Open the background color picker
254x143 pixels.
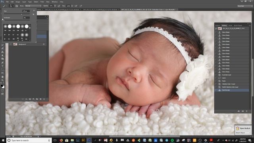(x=4, y=87)
